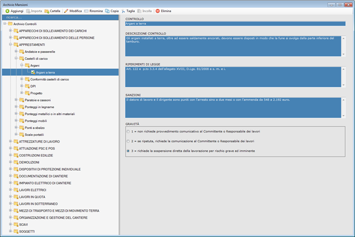Click the folder icon beside SCAVI
Viewport: 355px width, 237px height.
[15, 224]
